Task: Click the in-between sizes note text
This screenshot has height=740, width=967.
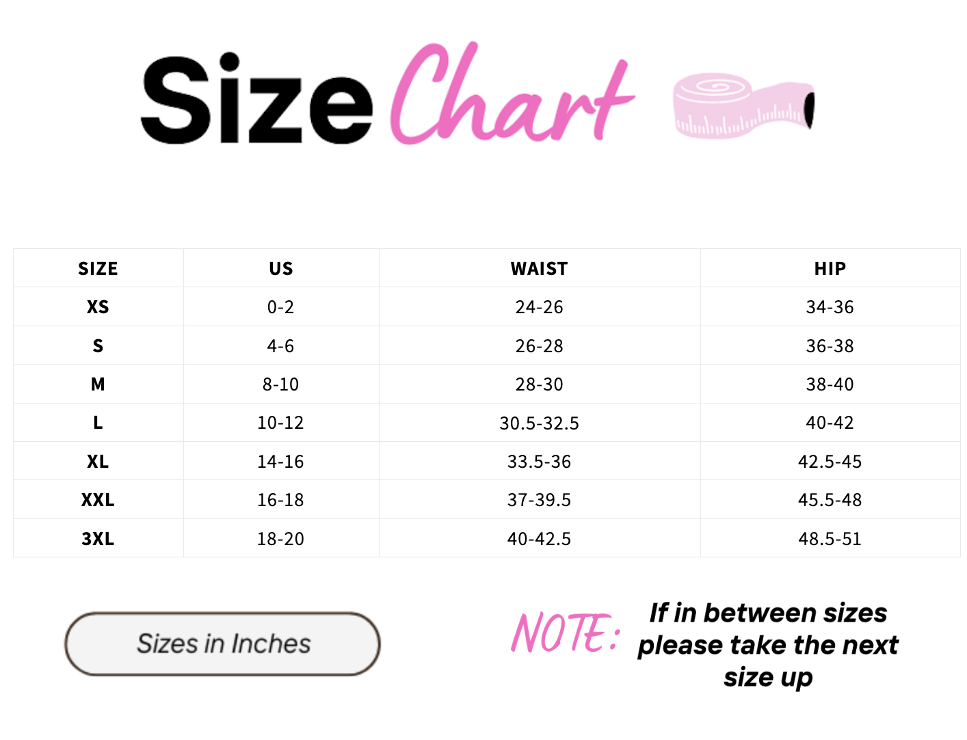Action: 768,645
